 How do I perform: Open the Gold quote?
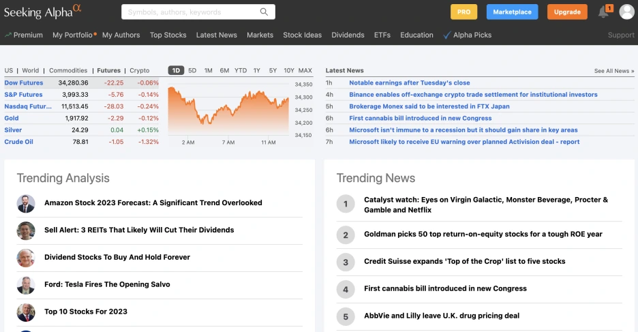click(x=12, y=118)
